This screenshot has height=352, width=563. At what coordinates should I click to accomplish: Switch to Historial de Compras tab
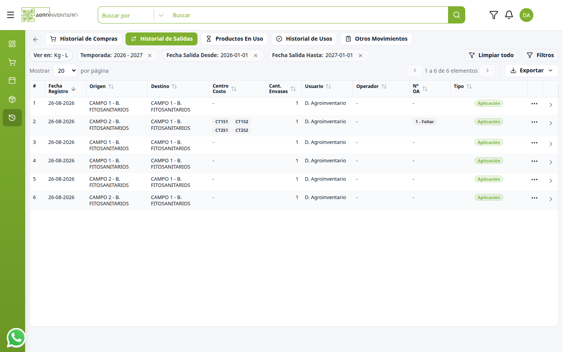pos(84,39)
